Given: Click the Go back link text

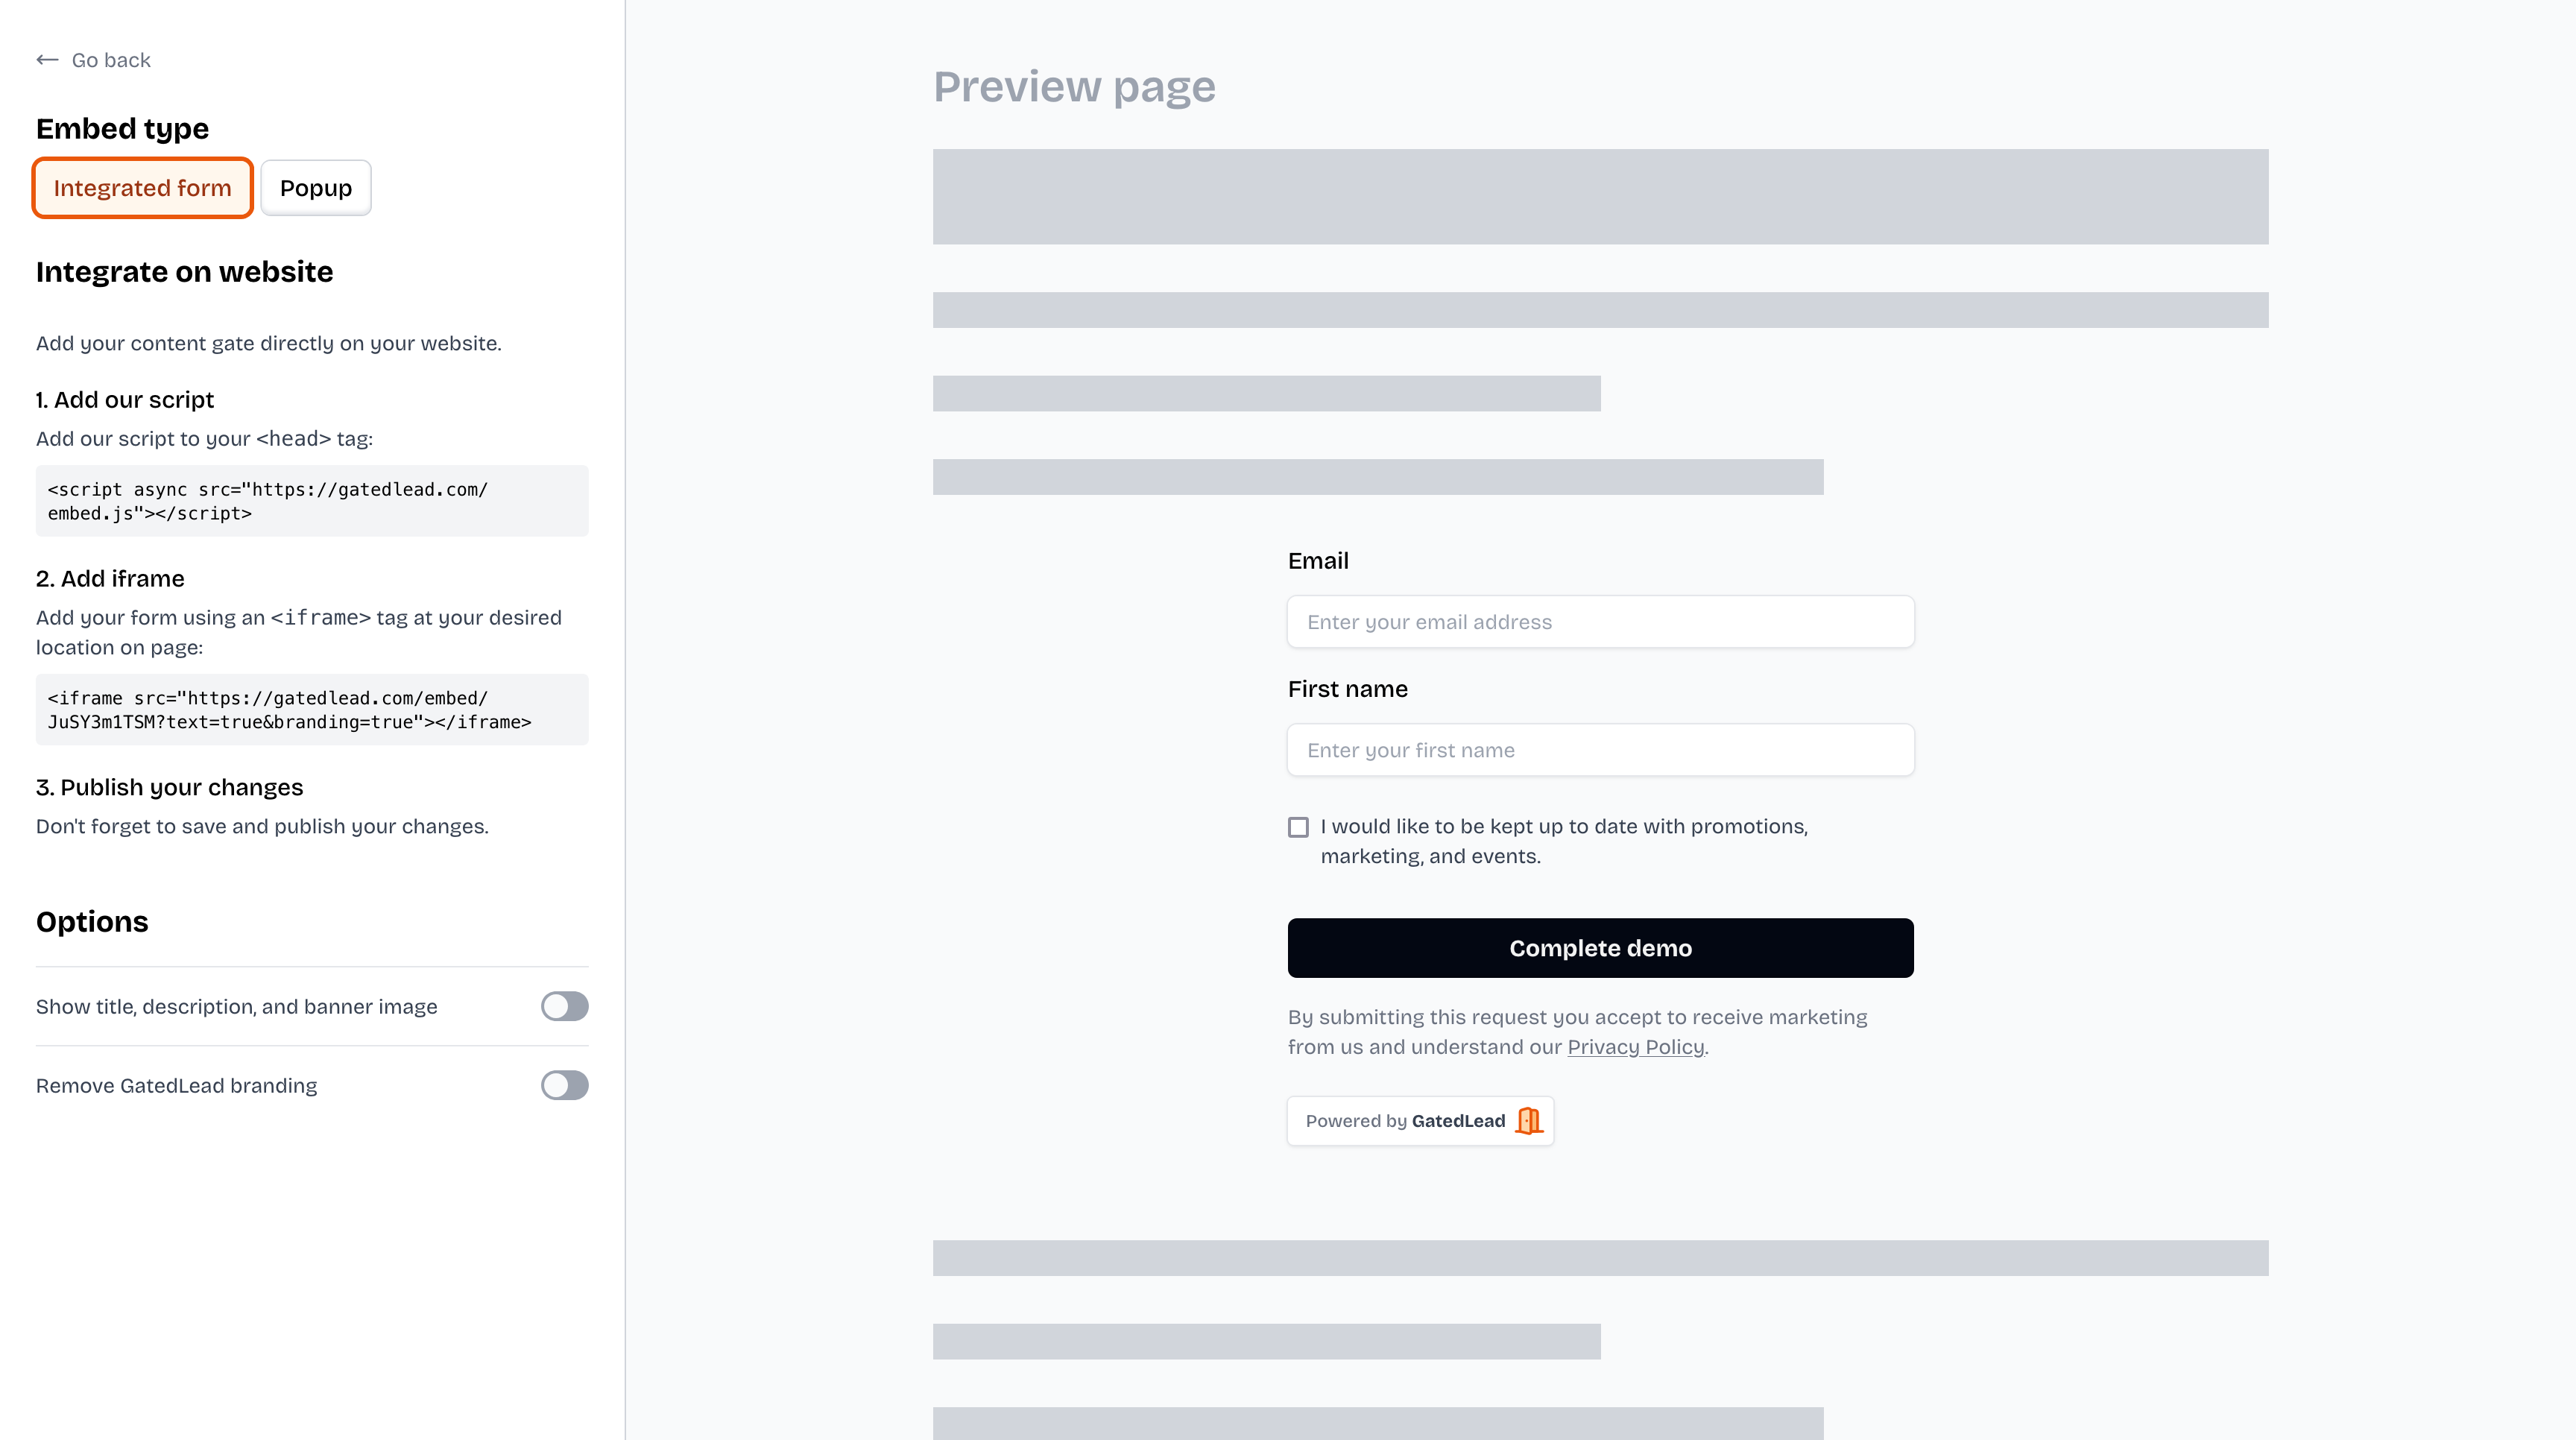Looking at the screenshot, I should pos(111,60).
